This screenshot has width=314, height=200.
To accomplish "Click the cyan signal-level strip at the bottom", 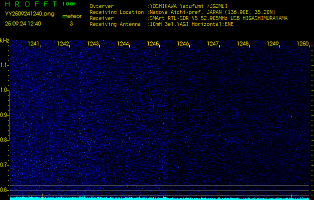I will [160, 198].
